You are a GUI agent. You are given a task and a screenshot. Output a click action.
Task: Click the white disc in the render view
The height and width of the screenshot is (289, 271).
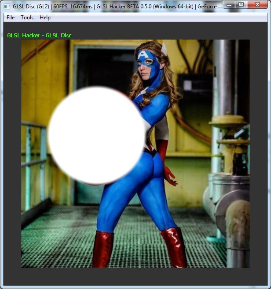[96, 135]
